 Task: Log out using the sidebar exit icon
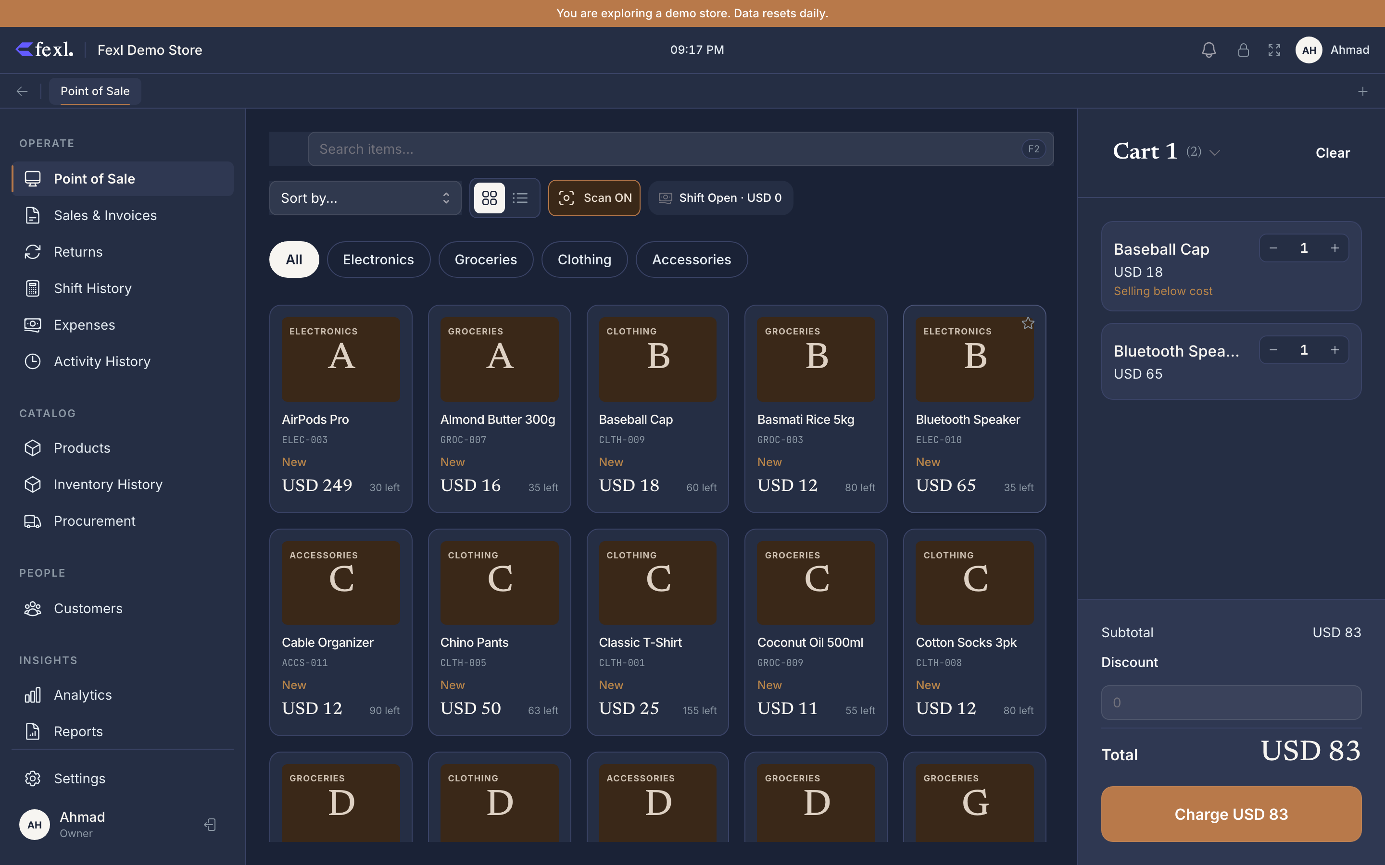pyautogui.click(x=210, y=824)
